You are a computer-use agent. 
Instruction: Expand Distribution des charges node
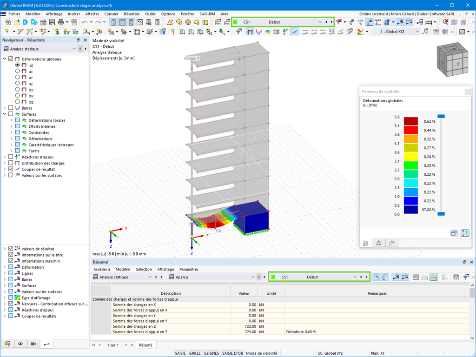point(5,163)
